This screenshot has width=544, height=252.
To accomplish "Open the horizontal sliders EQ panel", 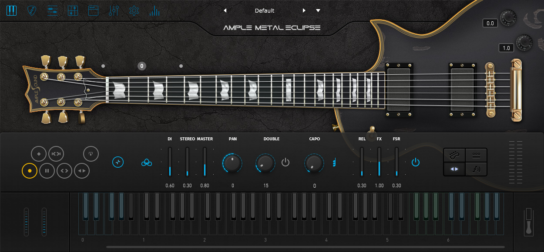I will (52, 10).
